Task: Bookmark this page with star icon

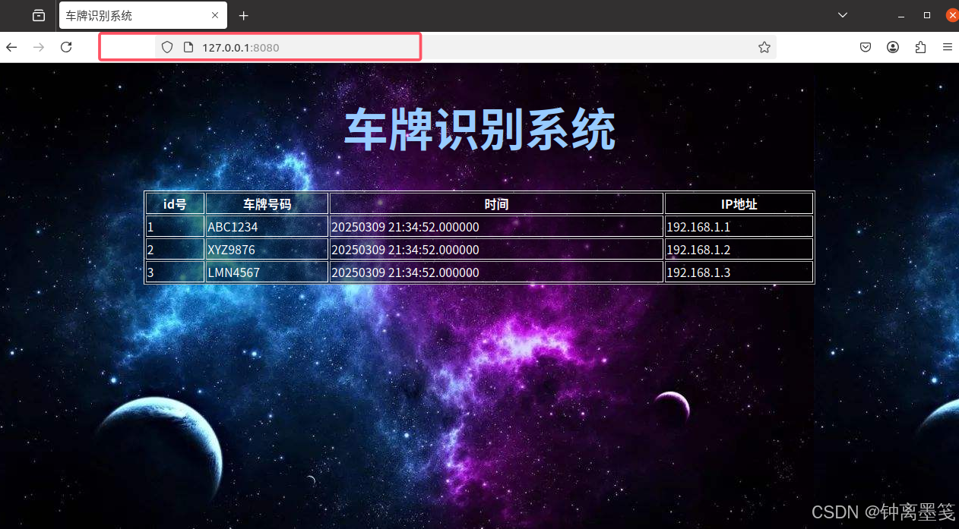Action: (x=764, y=47)
